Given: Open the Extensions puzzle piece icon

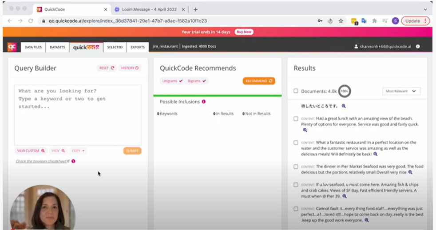Looking at the screenshot, I should pos(375,21).
